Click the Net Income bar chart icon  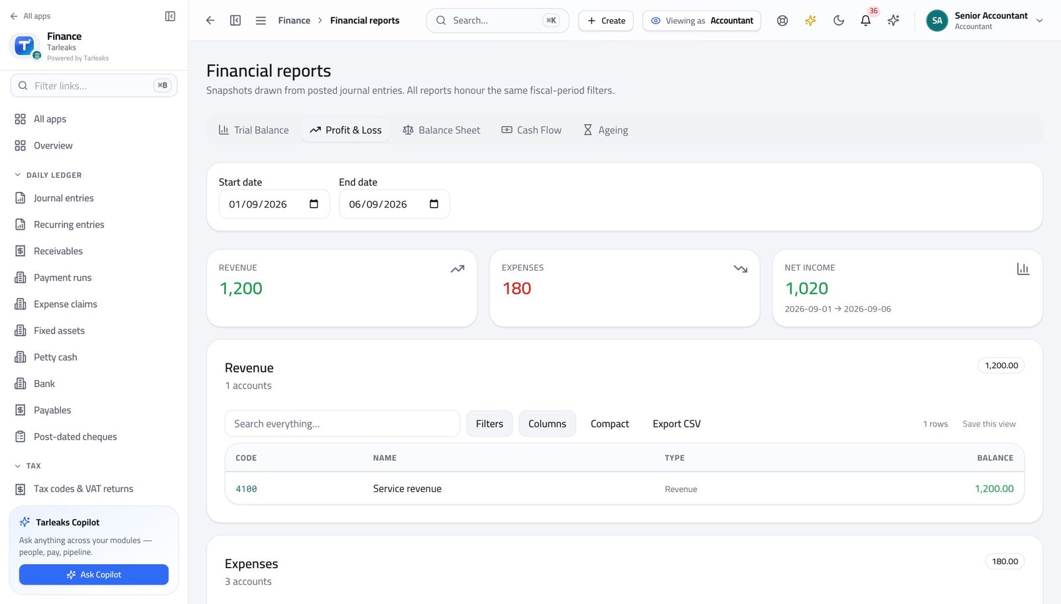click(x=1023, y=269)
